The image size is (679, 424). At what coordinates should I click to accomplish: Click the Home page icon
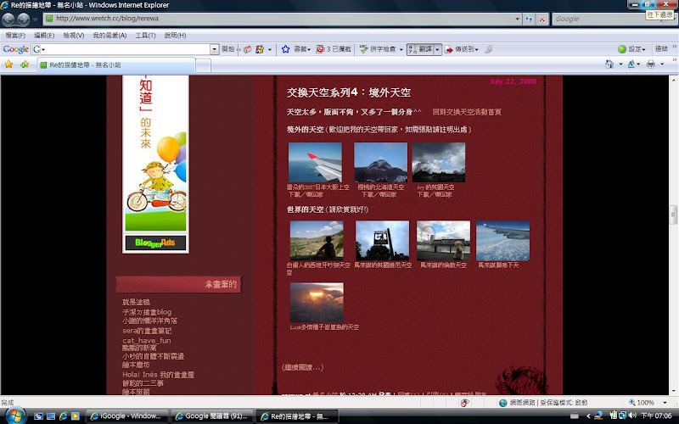[x=609, y=64]
